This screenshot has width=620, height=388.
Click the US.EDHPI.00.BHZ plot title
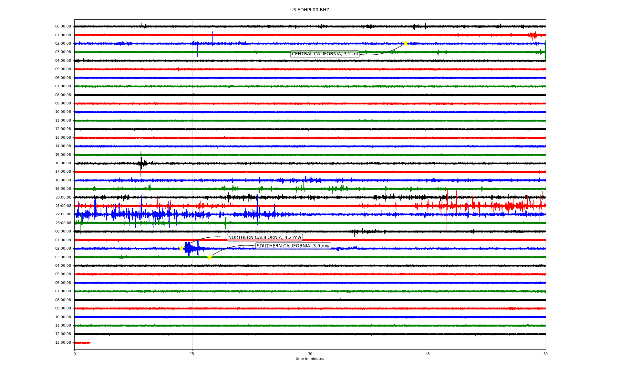pyautogui.click(x=310, y=10)
